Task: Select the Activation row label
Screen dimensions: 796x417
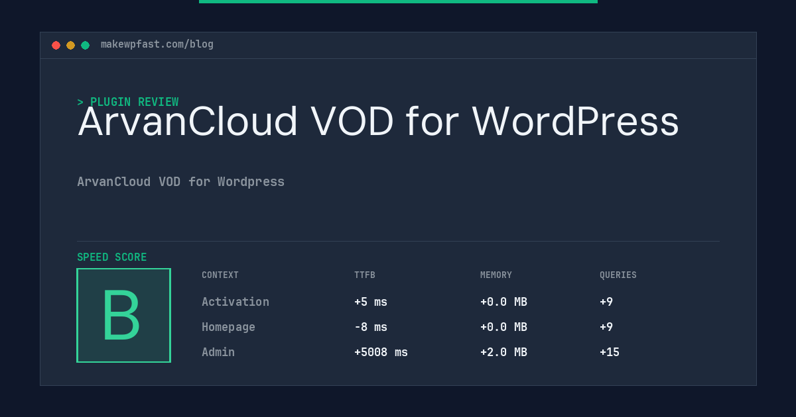Action: (235, 302)
